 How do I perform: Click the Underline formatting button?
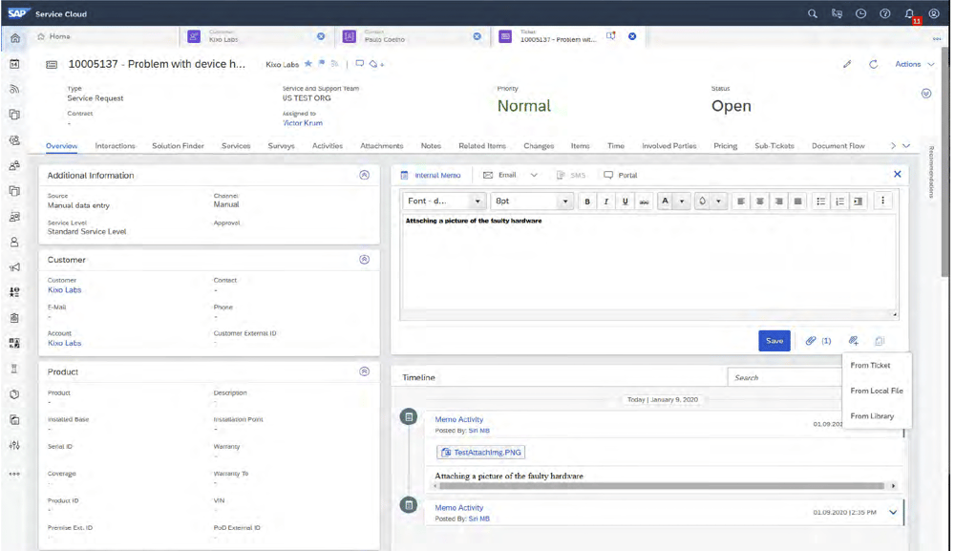coord(625,201)
